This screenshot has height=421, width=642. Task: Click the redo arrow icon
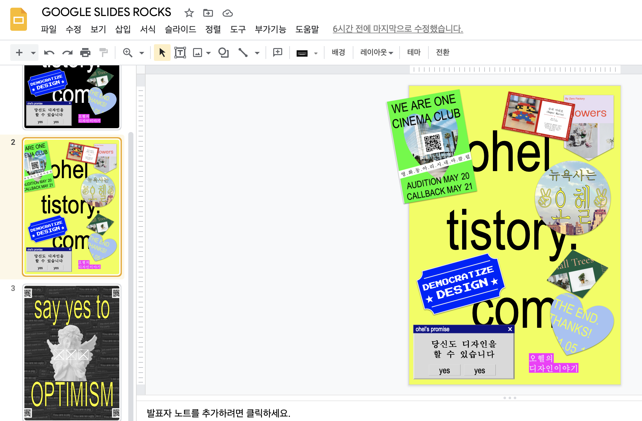(x=67, y=53)
